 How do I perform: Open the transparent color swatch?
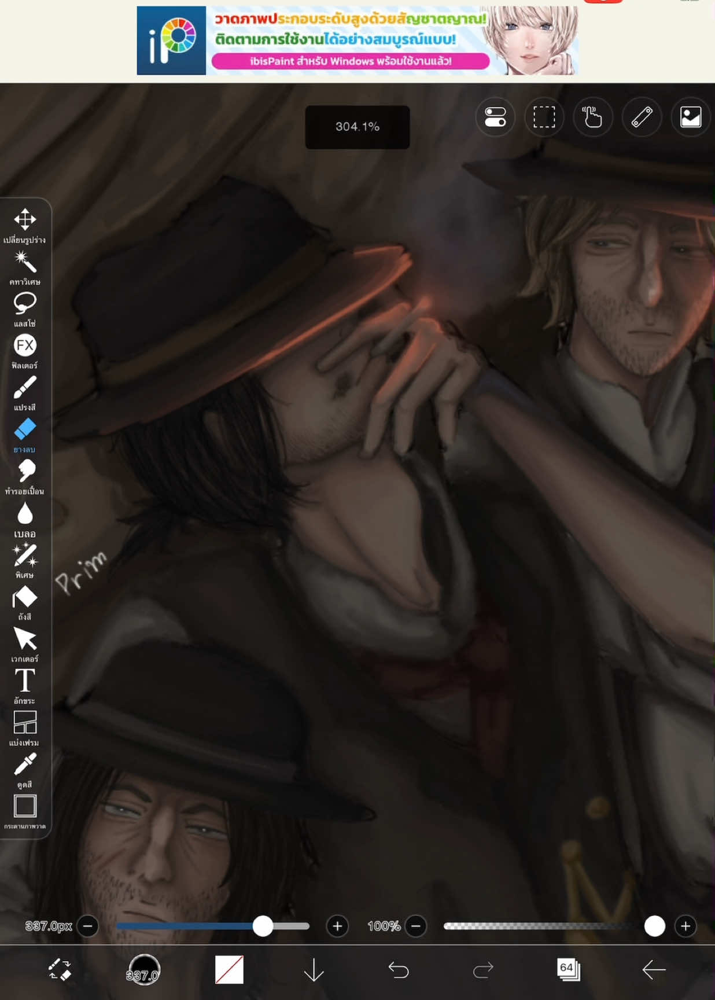click(229, 969)
